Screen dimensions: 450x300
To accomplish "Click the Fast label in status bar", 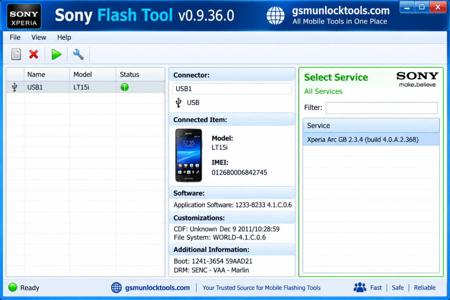I will point(376,288).
